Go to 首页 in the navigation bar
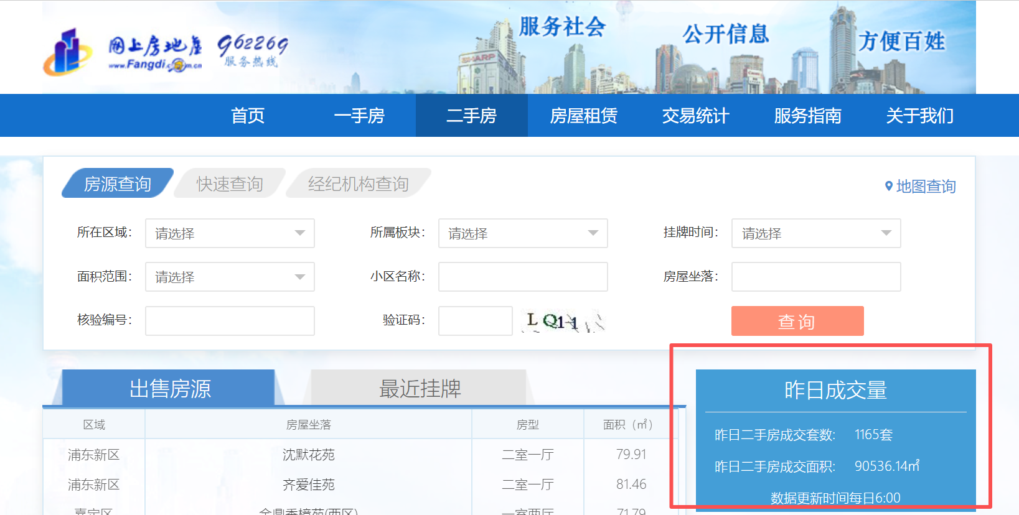1019x515 pixels. [x=248, y=116]
